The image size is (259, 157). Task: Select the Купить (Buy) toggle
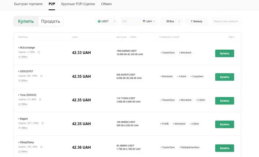(26, 21)
